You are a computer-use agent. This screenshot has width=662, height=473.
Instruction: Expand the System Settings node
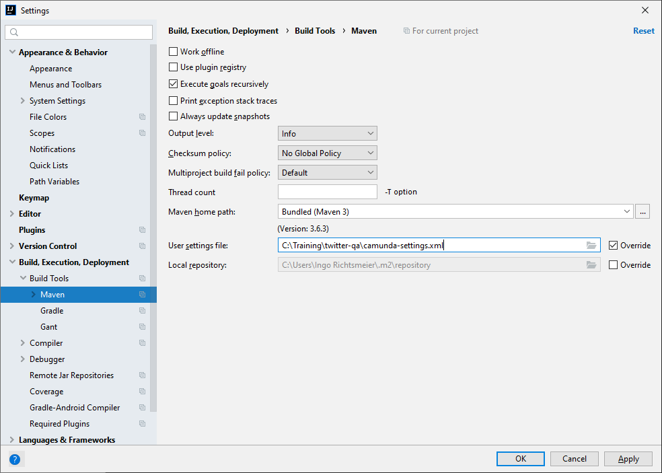click(23, 100)
